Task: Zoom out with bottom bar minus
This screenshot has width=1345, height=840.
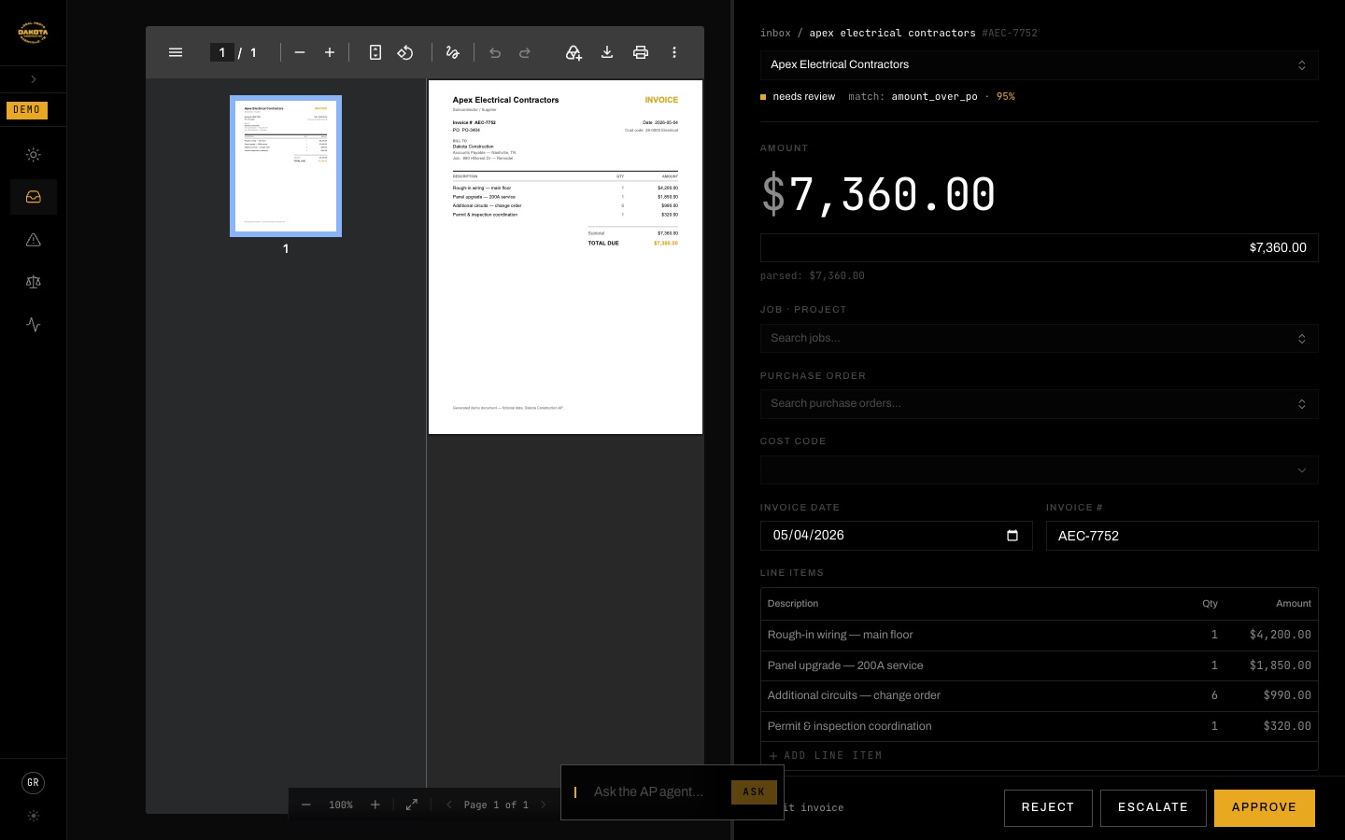Action: tap(306, 805)
